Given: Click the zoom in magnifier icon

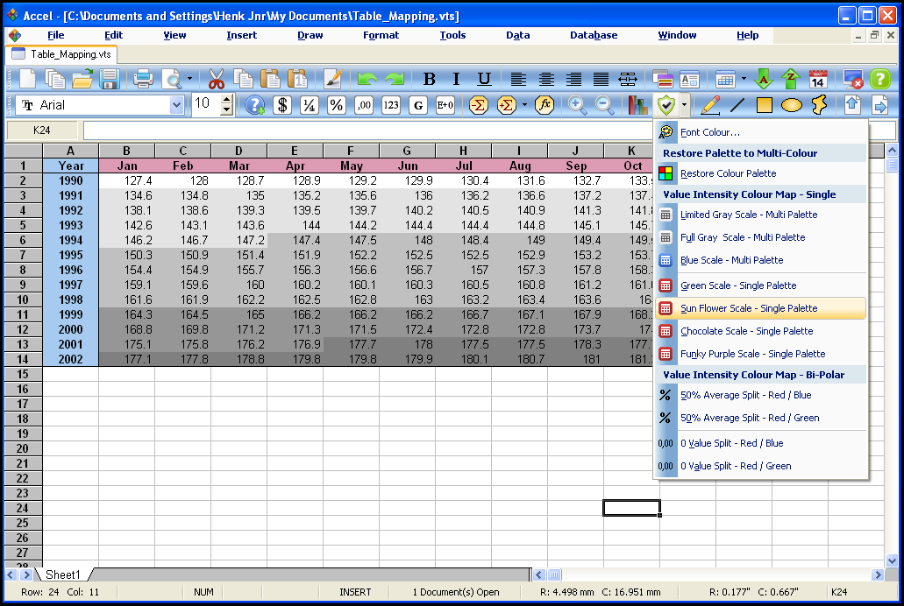Looking at the screenshot, I should 577,105.
